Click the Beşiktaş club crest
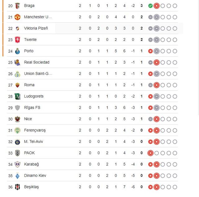Screen dimensions: 199x197 [17, 187]
